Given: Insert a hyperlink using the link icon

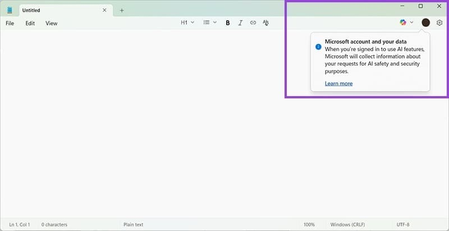Looking at the screenshot, I should (x=253, y=23).
